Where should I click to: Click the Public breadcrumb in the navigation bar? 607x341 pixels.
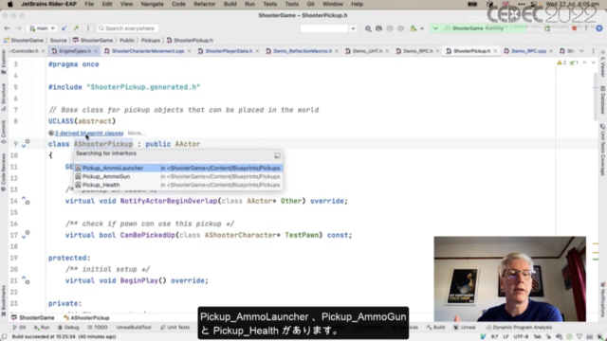(127, 40)
